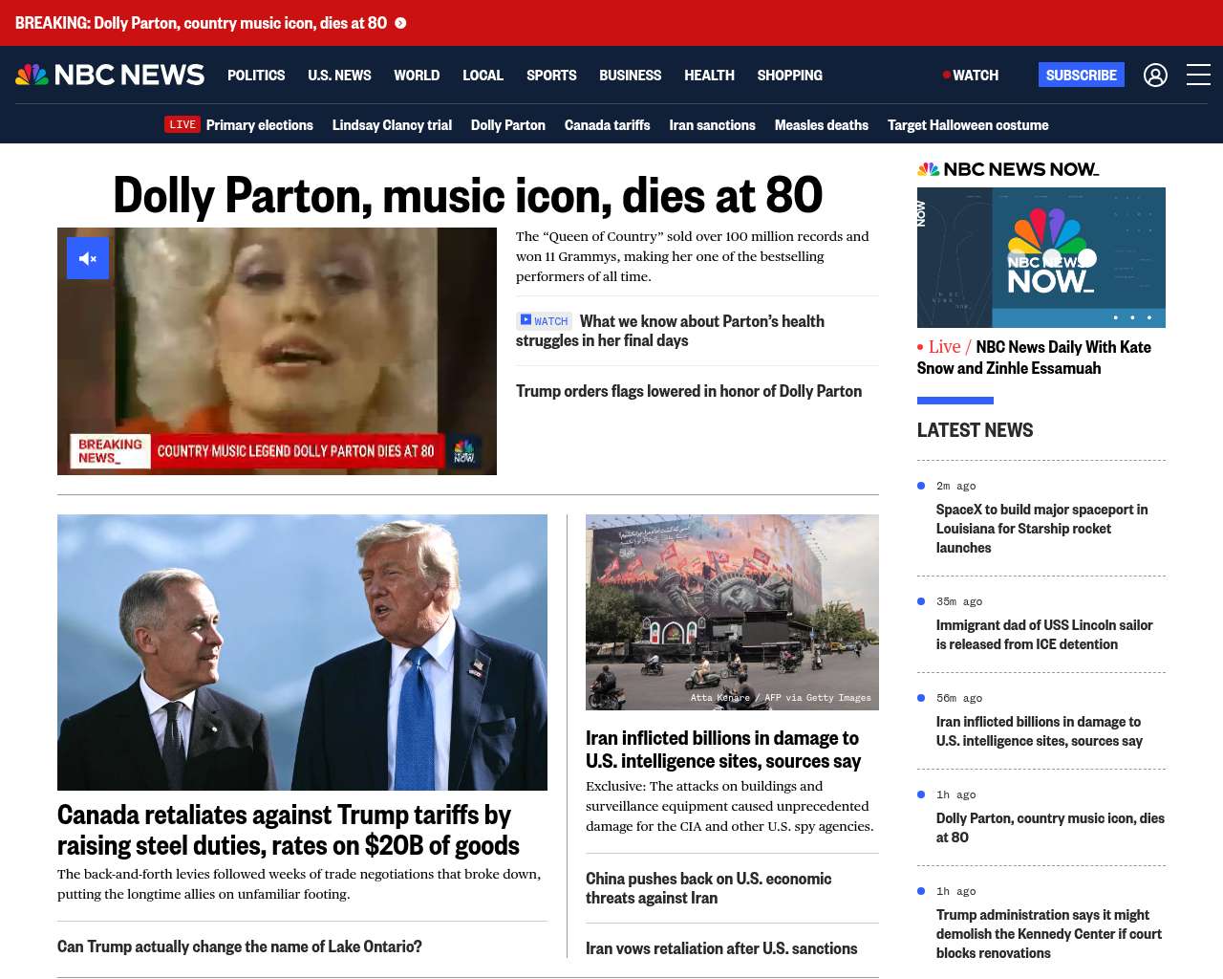Play the Dolly Parton breaking news video
Screen dimensions: 1223x979
point(277,351)
